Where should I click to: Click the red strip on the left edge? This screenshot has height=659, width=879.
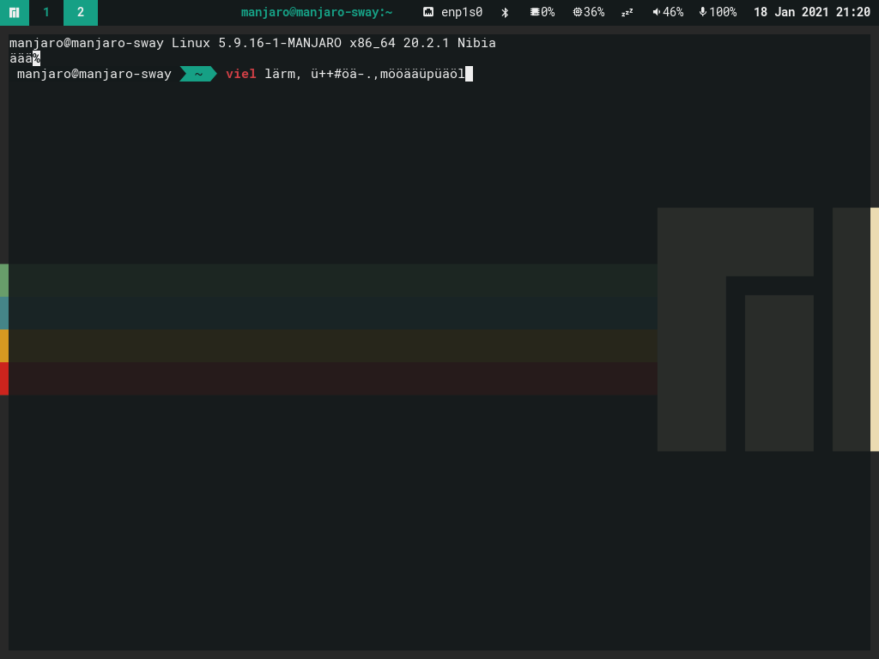tap(3, 378)
